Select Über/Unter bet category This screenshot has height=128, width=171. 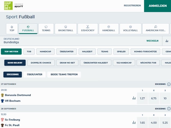point(67,51)
